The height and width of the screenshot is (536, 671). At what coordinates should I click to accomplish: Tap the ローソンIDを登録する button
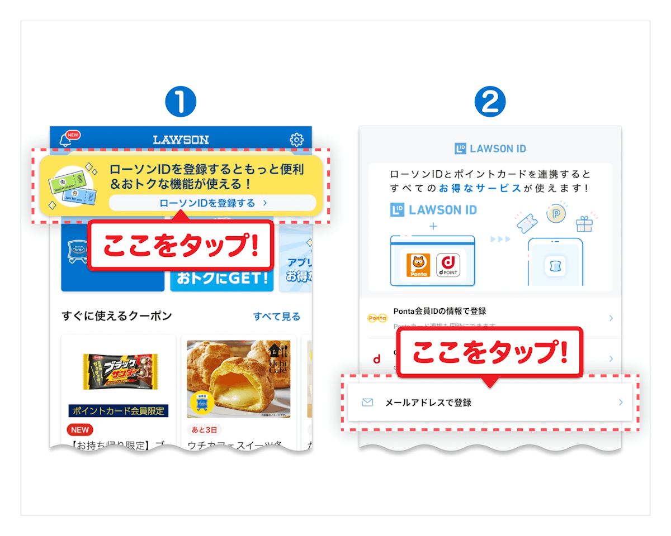pyautogui.click(x=212, y=203)
